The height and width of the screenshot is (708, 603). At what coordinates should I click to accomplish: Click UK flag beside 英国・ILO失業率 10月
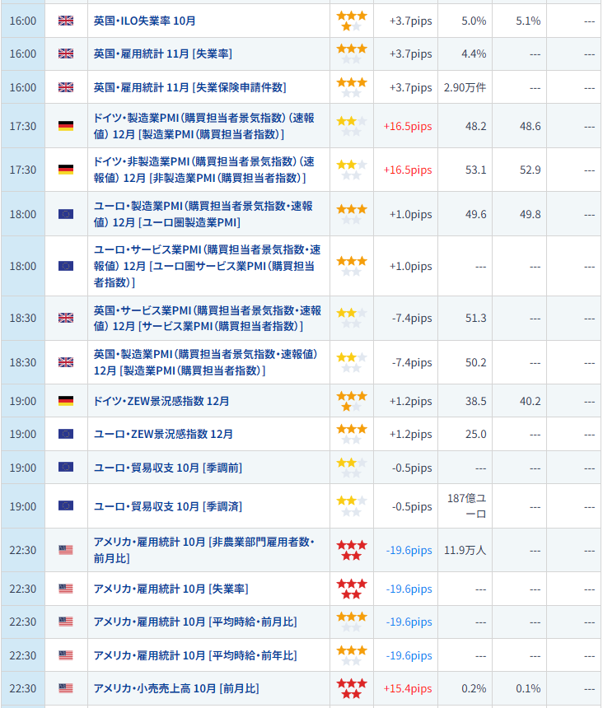66,21
